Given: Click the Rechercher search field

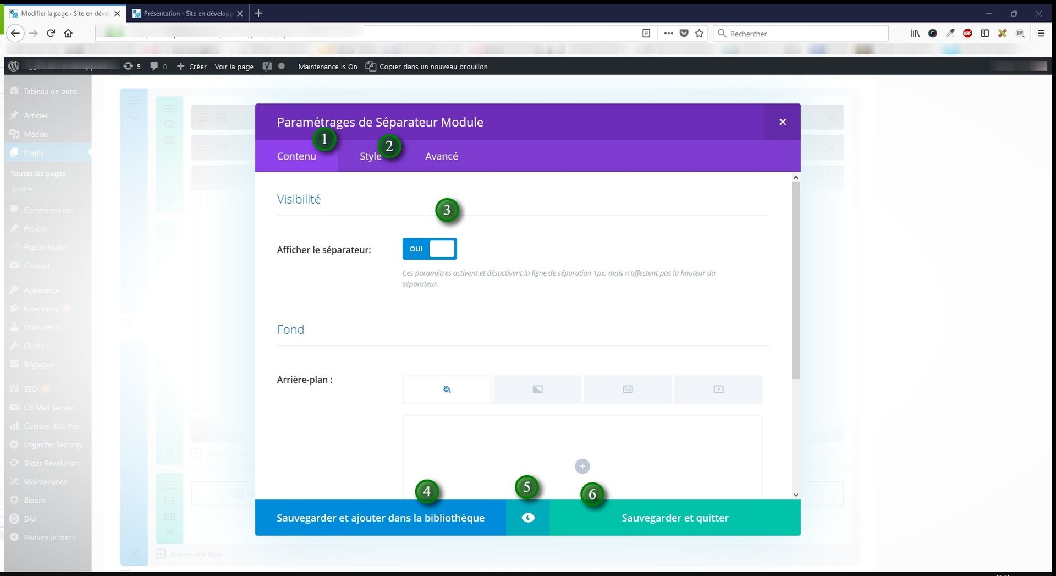Looking at the screenshot, I should pos(800,34).
